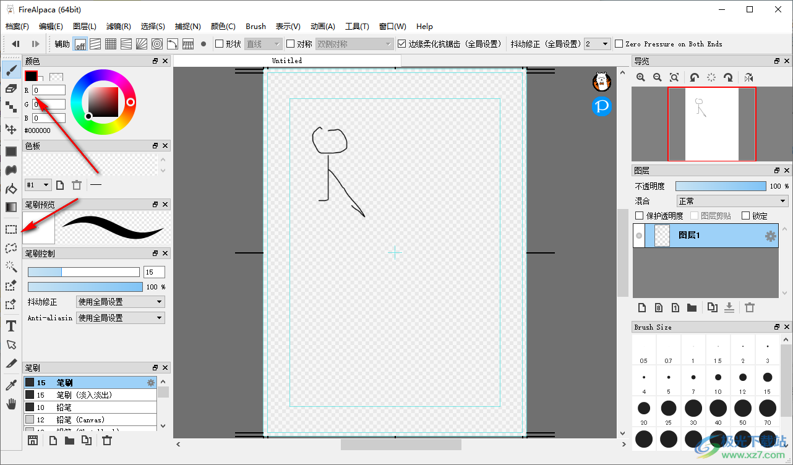Toggle the 形状 shape checkbox
Image resolution: width=793 pixels, height=465 pixels.
(x=219, y=44)
